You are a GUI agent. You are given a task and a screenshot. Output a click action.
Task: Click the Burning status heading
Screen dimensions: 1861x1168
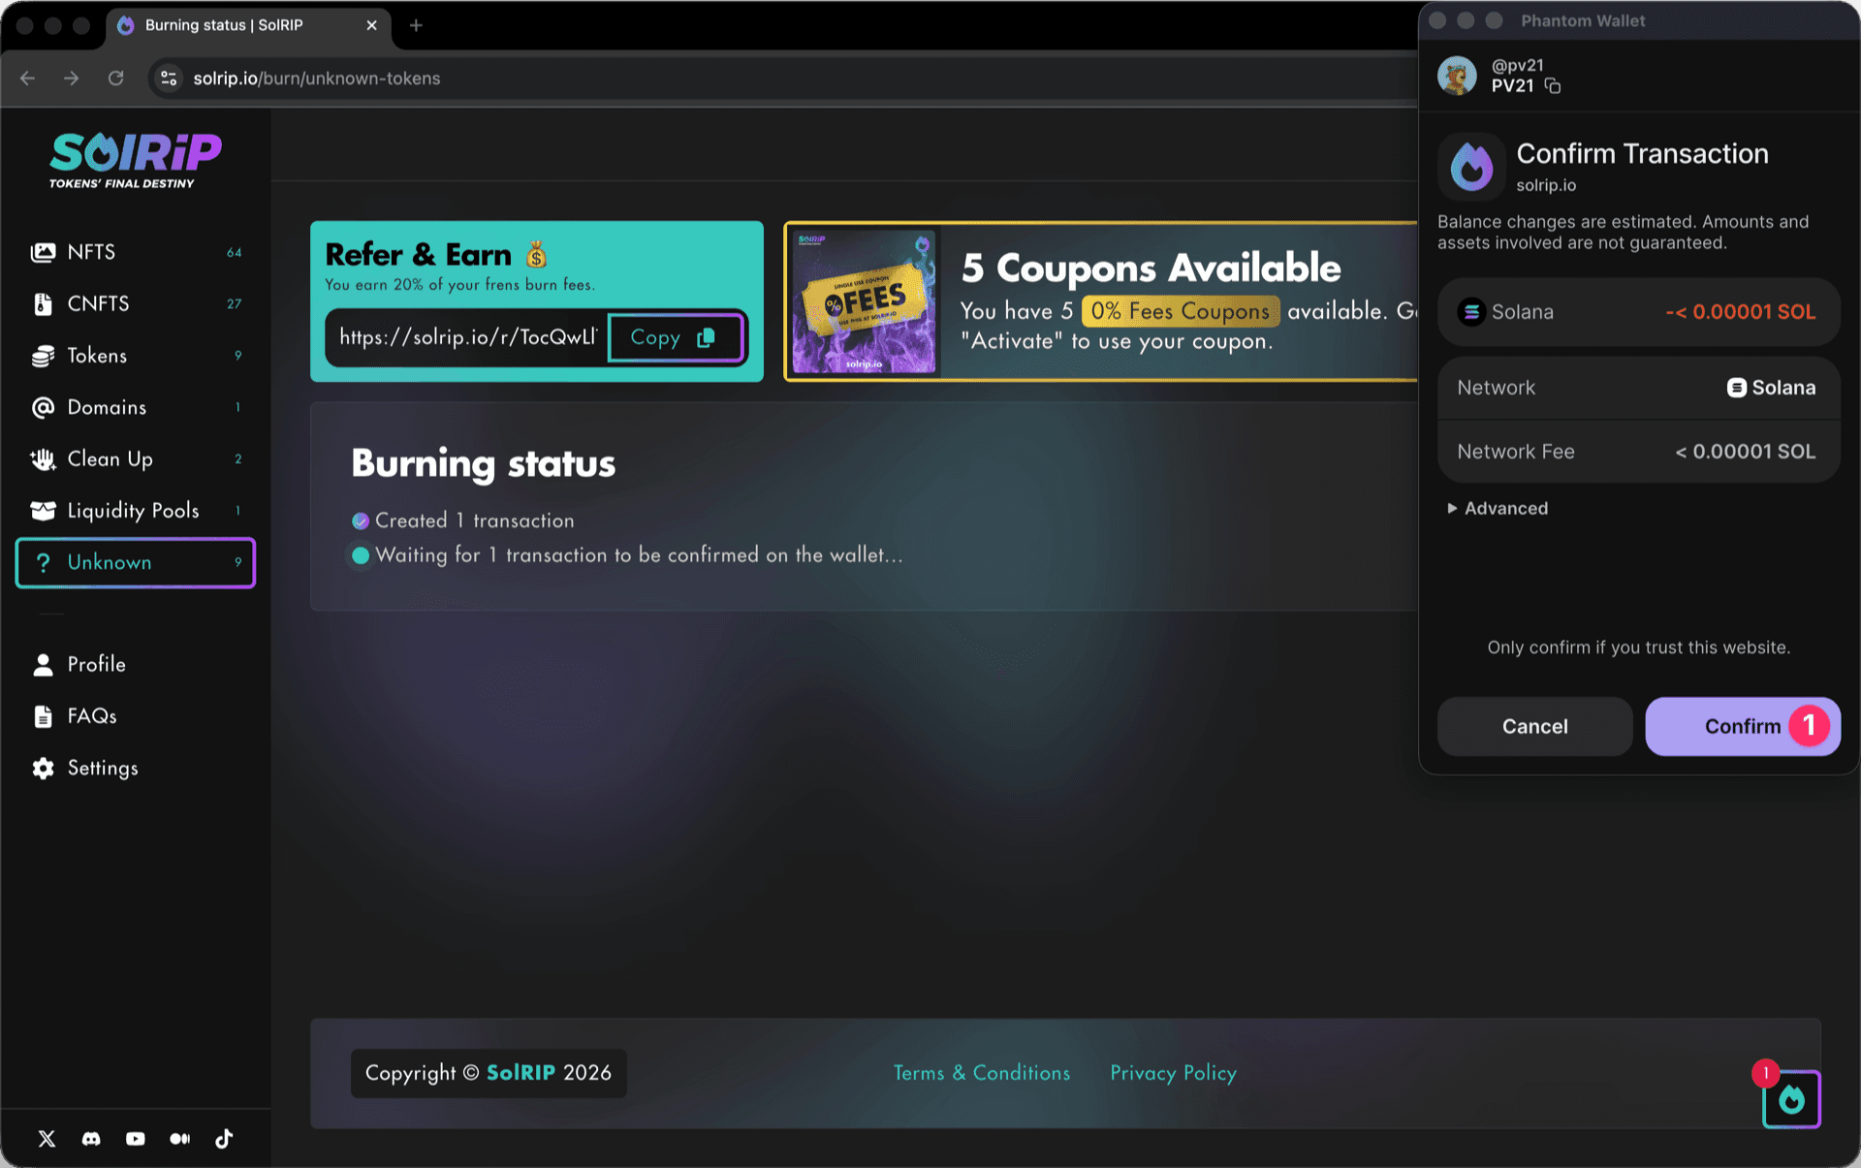pos(483,464)
